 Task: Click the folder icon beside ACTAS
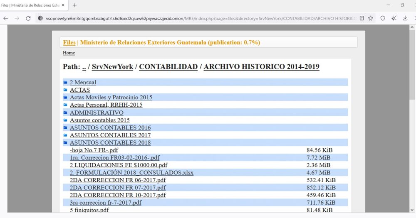tap(65, 90)
